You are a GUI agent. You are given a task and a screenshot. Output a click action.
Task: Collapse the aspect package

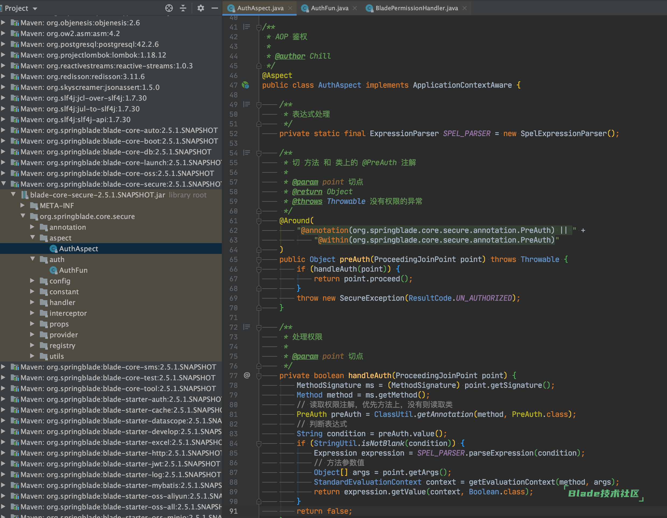[x=32, y=237]
